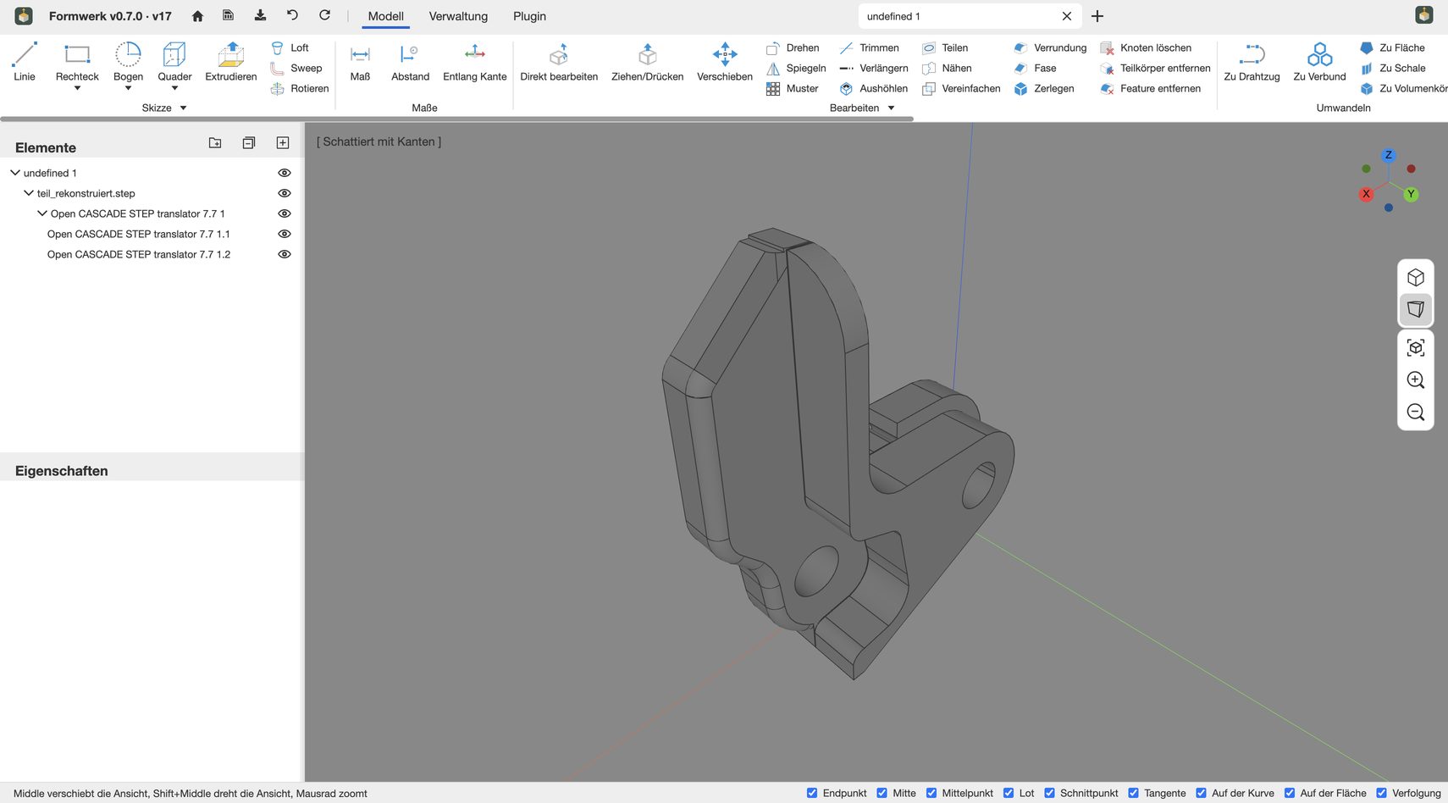Open a new document tab with plus

1097,16
